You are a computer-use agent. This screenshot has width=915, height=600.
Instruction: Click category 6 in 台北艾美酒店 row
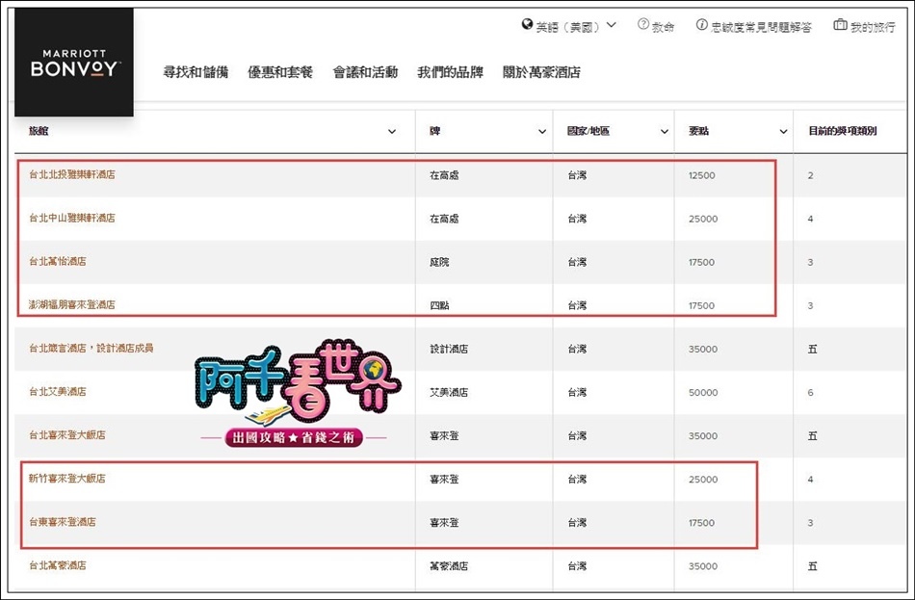click(x=811, y=392)
